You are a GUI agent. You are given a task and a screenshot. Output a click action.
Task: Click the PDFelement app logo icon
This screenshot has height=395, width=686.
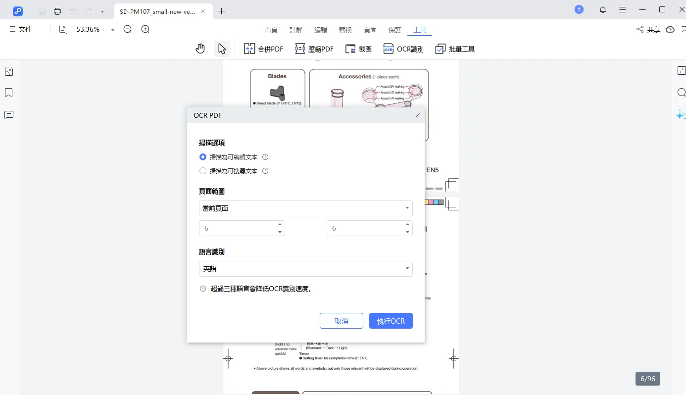point(18,11)
